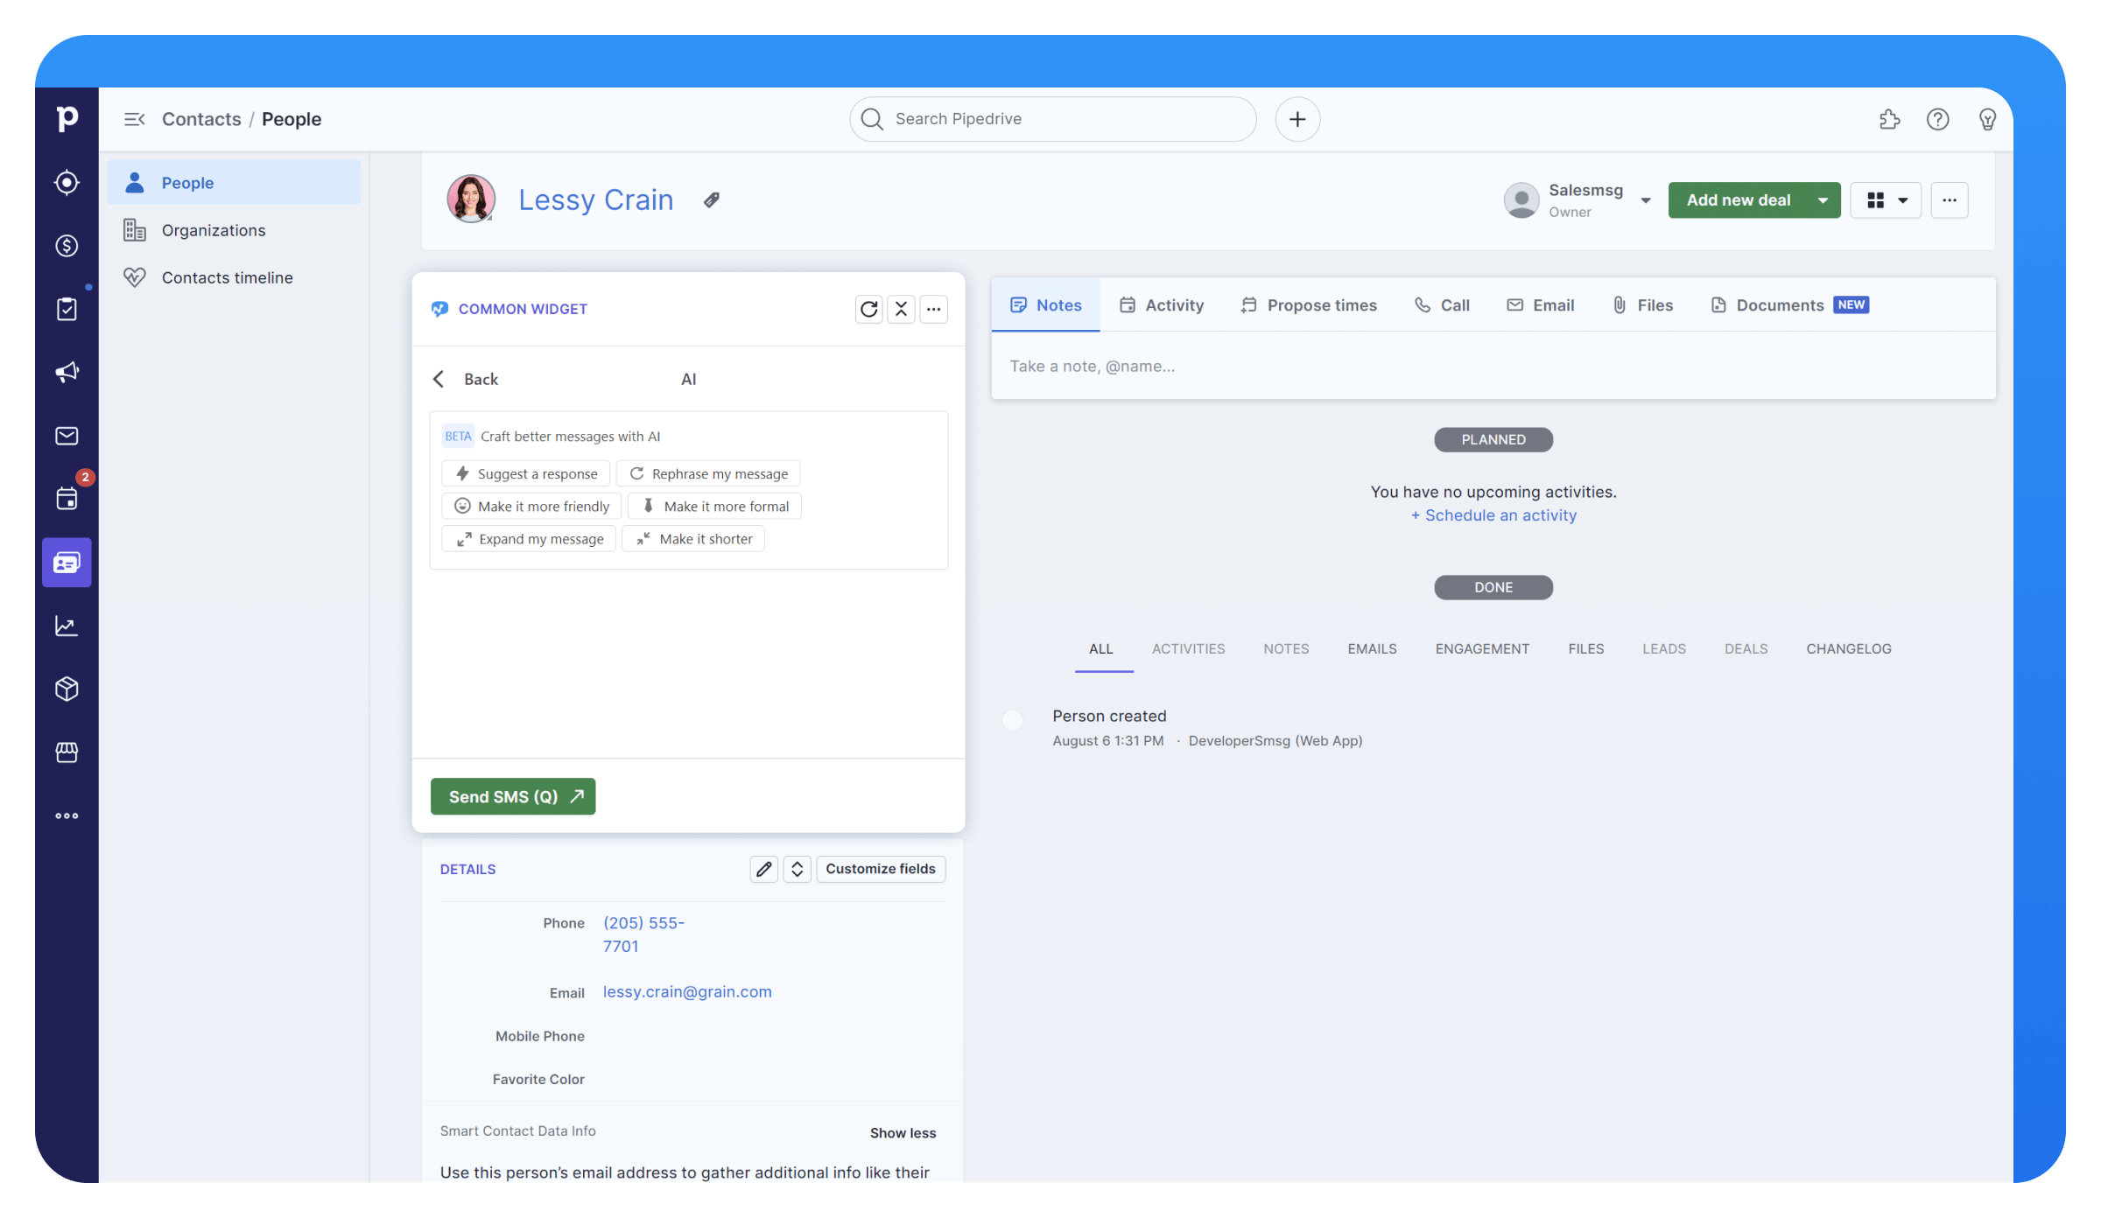Reorder details fields with up-down arrows icon
Screen dimensions: 2101x1218
(x=797, y=869)
